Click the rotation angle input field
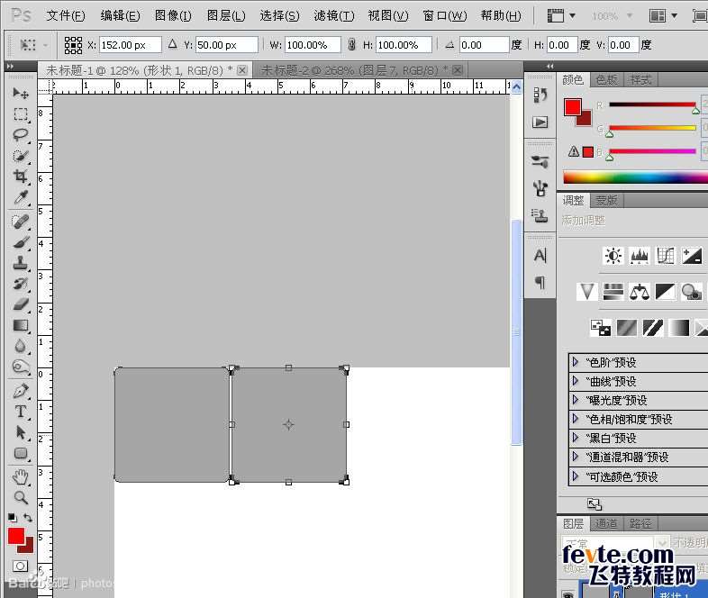 coord(484,45)
